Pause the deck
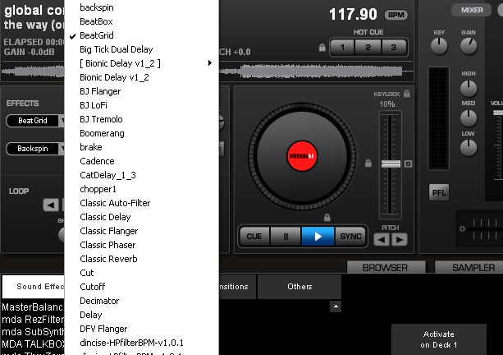The height and width of the screenshot is (355, 503). pos(286,237)
